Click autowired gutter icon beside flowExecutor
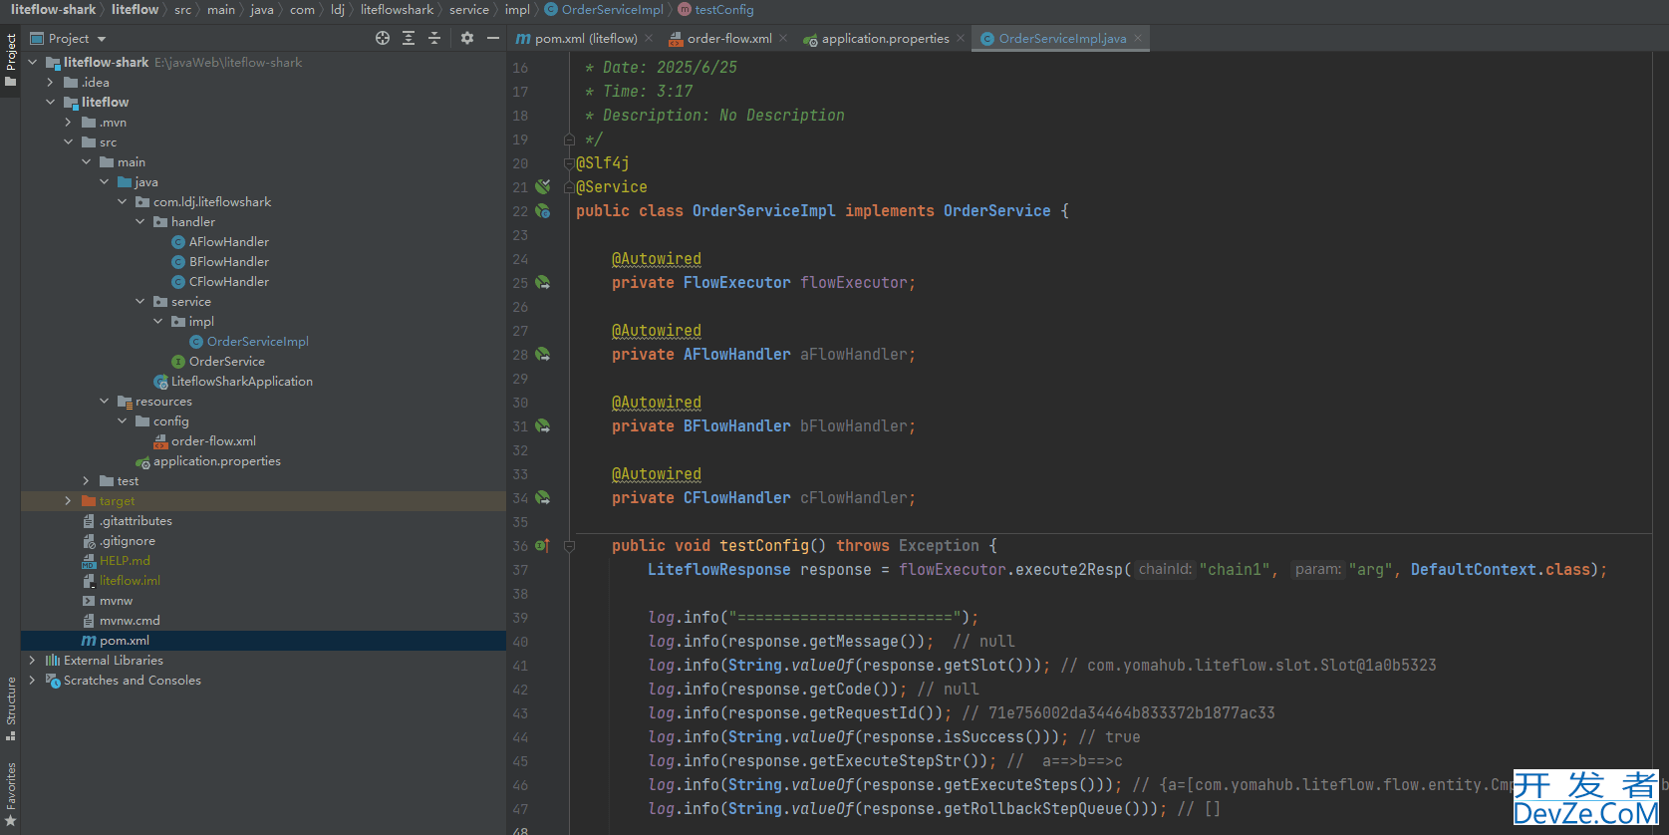This screenshot has height=835, width=1669. click(543, 282)
